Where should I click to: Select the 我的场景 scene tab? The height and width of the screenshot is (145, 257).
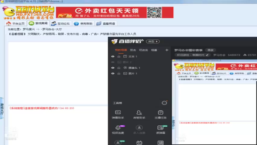click(x=121, y=50)
